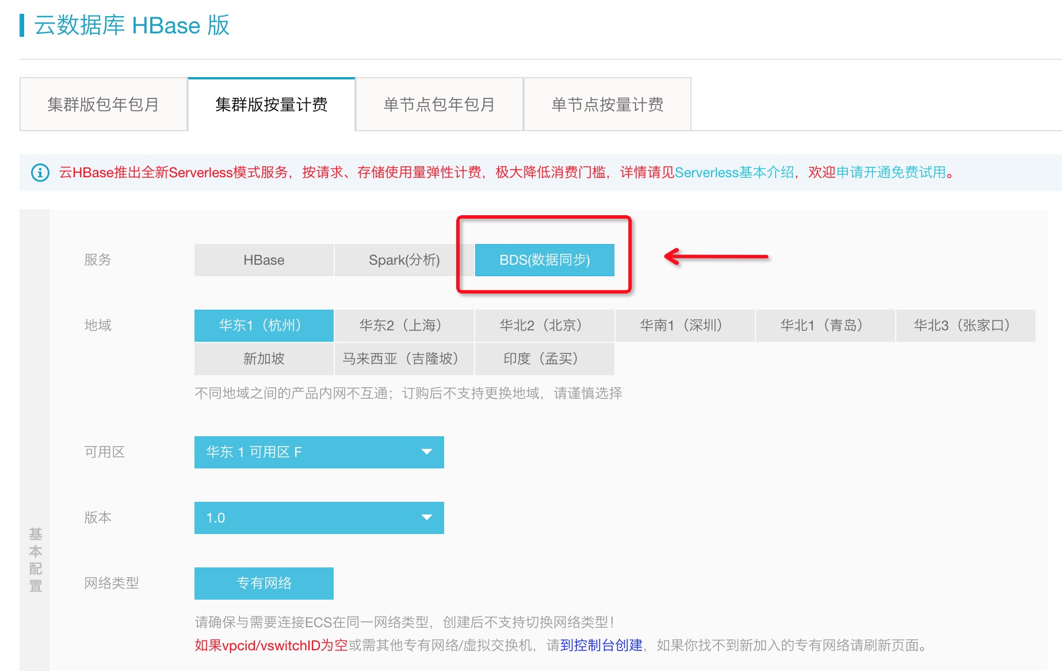Select 专有网络 network type
Screen dimensions: 1062x671
tap(264, 584)
